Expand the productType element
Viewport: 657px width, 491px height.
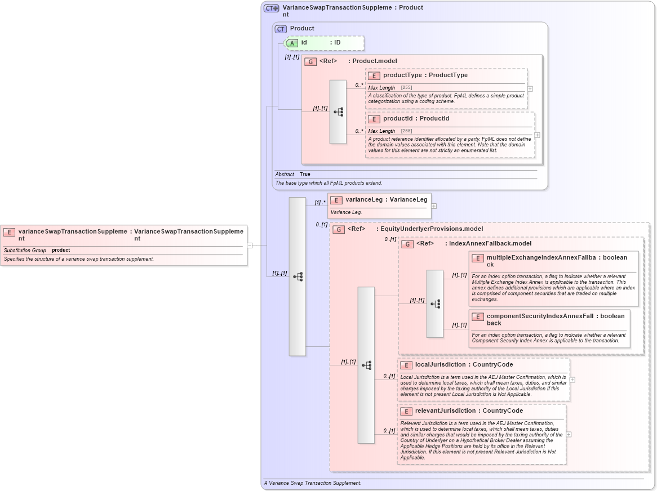click(530, 89)
